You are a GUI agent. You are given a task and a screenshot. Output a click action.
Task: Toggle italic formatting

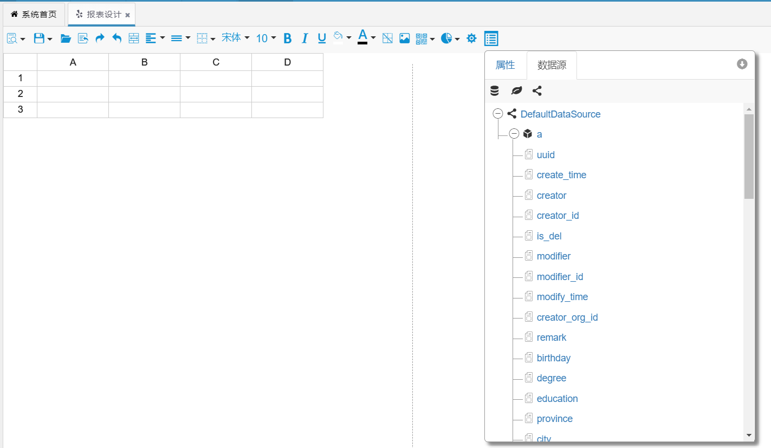304,38
